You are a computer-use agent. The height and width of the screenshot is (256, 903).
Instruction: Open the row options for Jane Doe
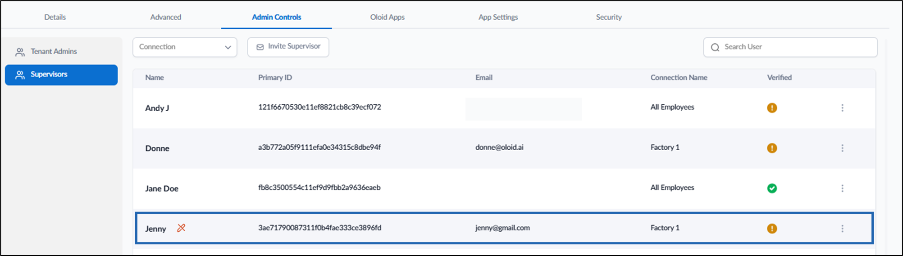(842, 189)
